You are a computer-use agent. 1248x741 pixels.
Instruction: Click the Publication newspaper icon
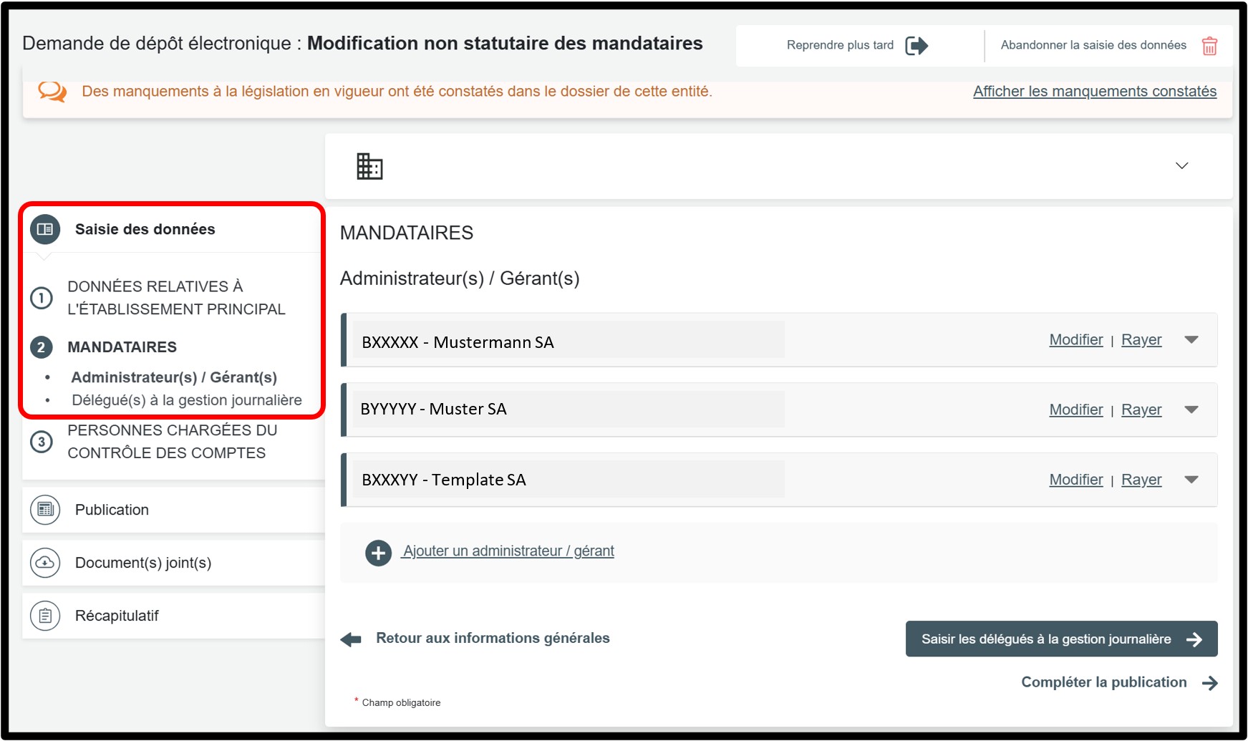pos(45,510)
